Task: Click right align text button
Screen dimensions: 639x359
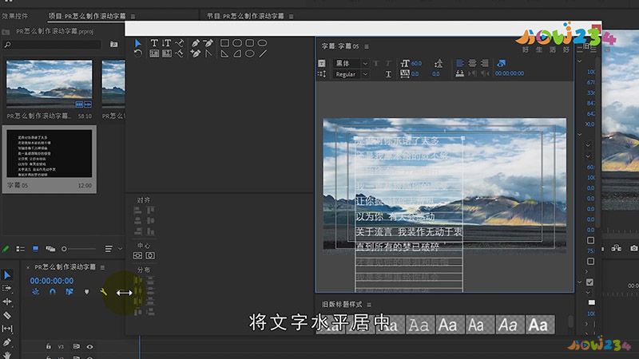Action: pos(485,63)
